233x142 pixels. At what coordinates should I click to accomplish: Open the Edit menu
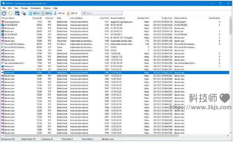10,8
